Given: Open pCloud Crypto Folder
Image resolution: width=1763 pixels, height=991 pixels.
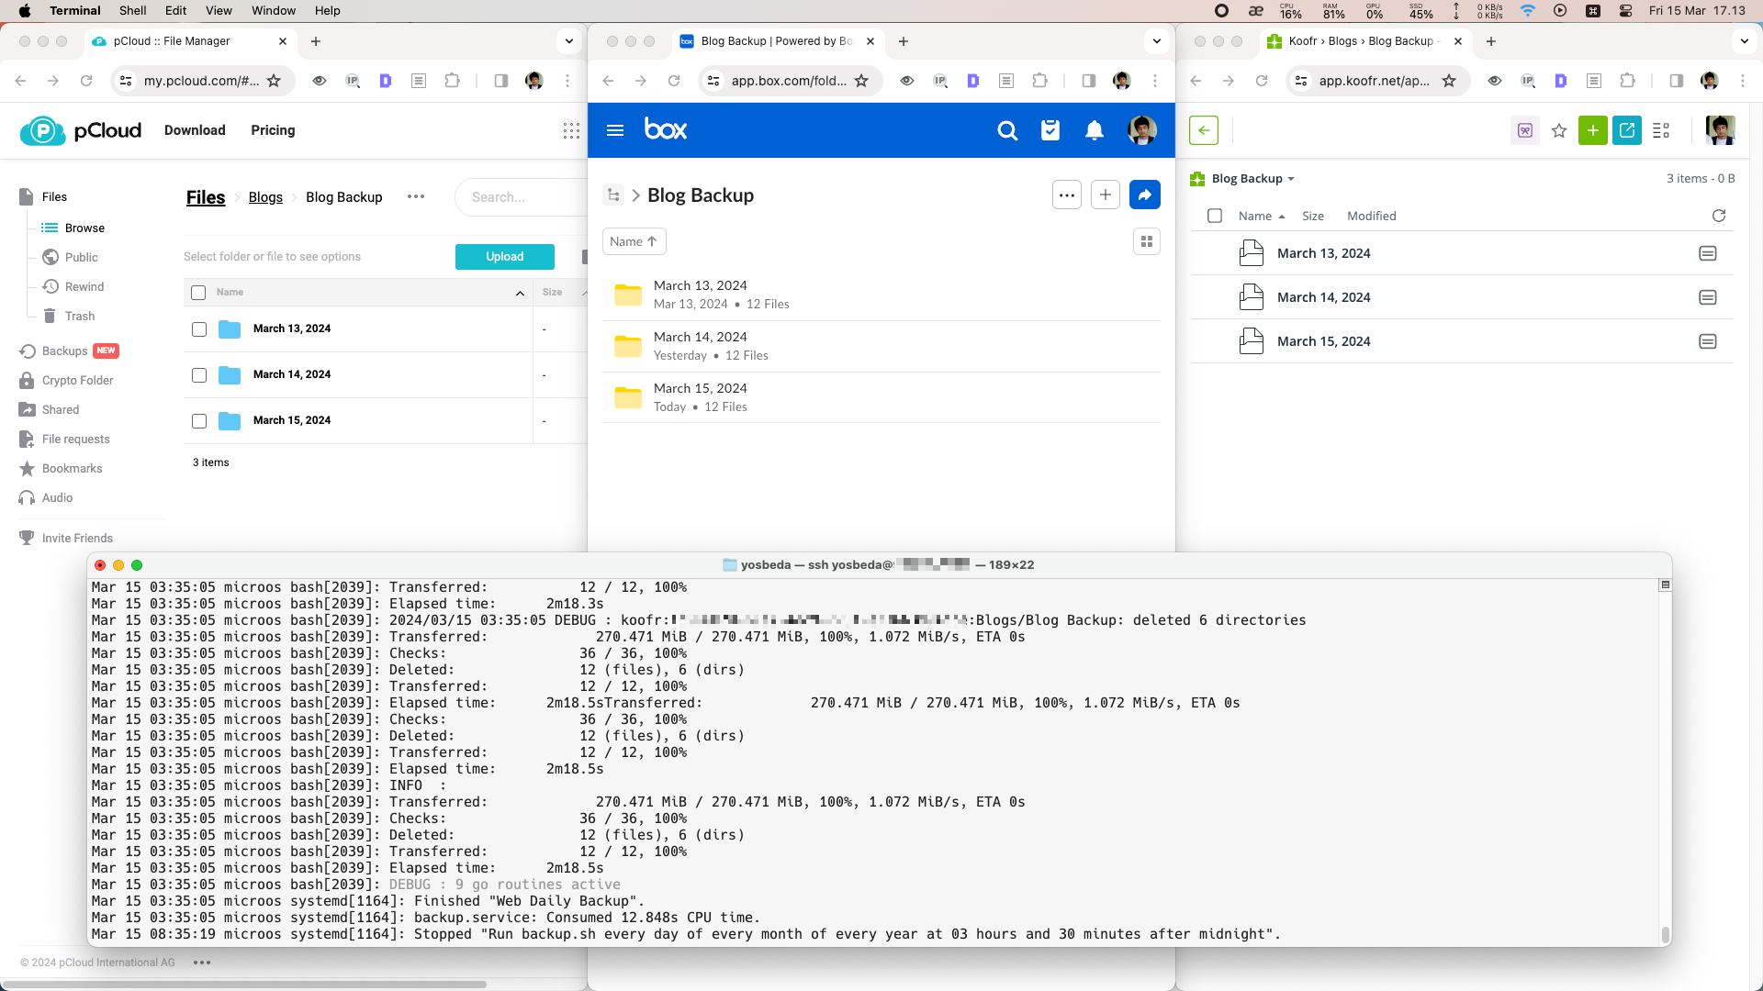Looking at the screenshot, I should (78, 380).
